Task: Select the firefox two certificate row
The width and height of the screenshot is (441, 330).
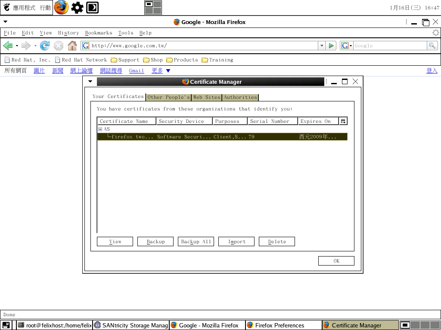Action: tap(222, 137)
